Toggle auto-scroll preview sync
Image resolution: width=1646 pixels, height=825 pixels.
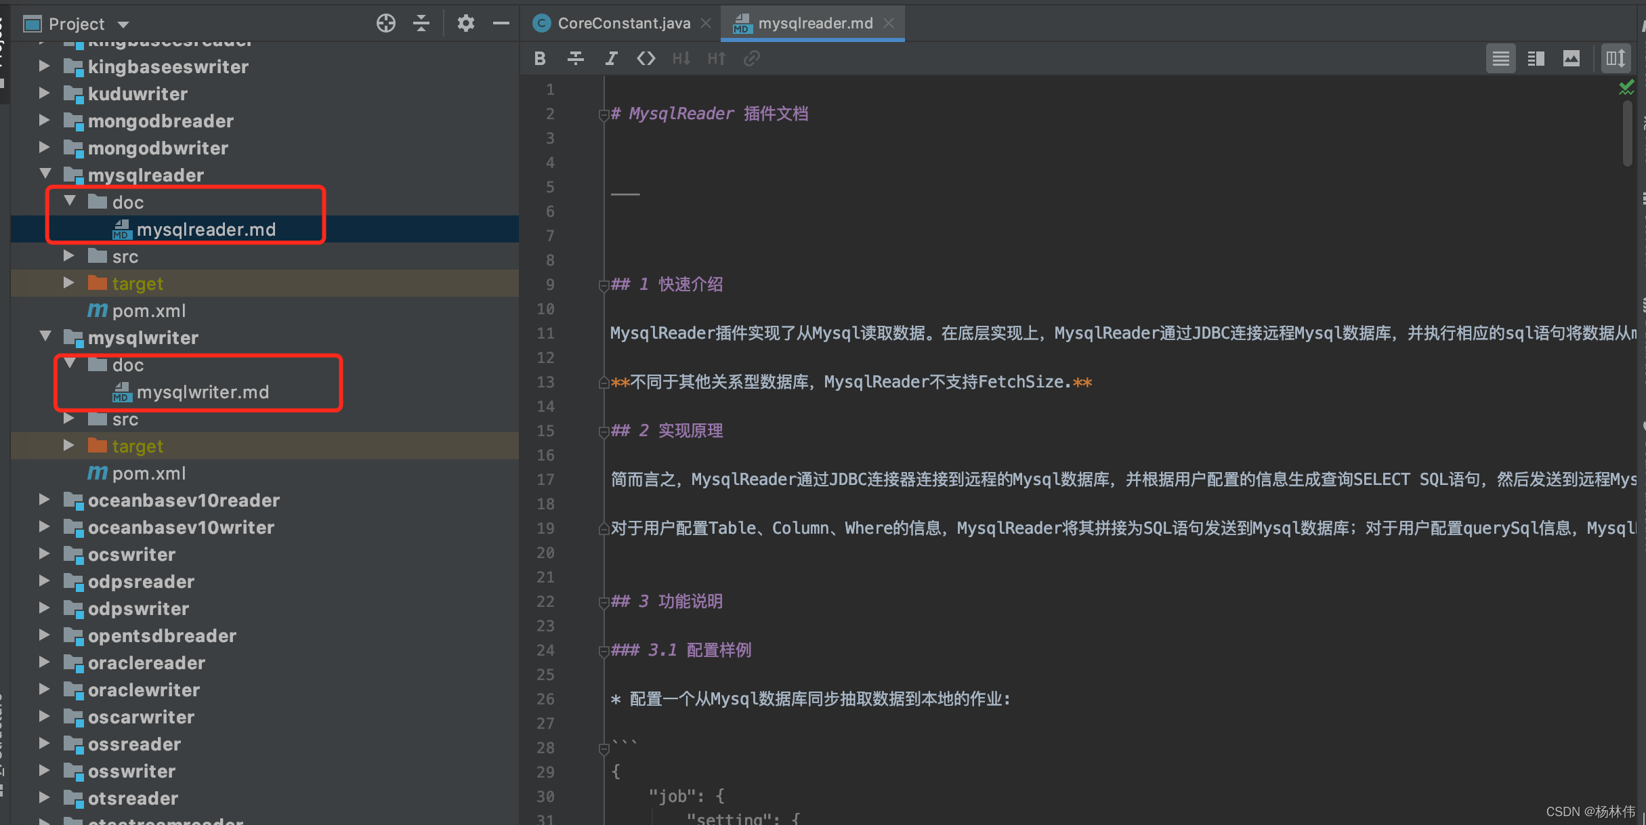click(x=1616, y=58)
